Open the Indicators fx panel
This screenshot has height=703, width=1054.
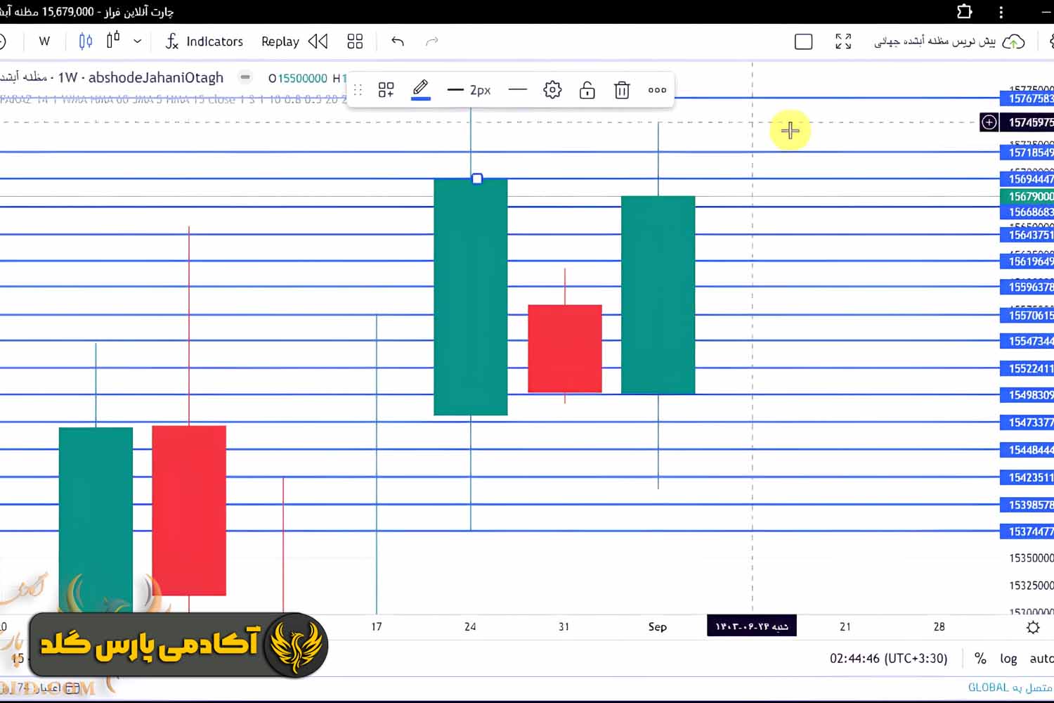pos(204,41)
